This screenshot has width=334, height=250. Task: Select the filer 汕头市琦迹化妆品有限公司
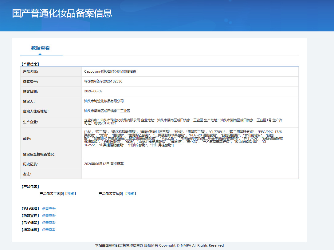(x=104, y=101)
